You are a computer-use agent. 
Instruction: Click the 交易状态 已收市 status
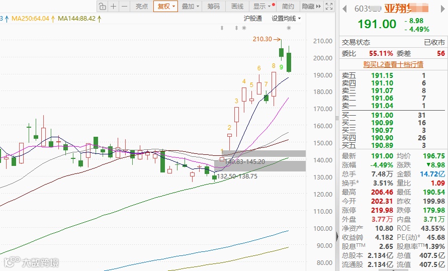434,43
